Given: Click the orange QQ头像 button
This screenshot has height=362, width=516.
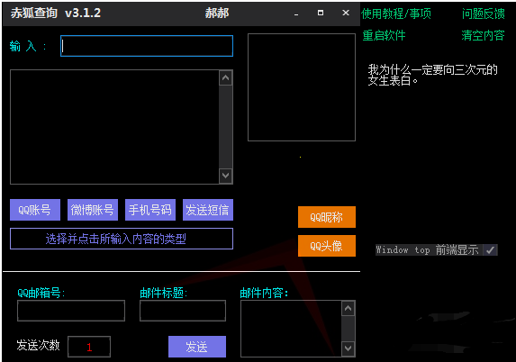Looking at the screenshot, I should point(327,246).
